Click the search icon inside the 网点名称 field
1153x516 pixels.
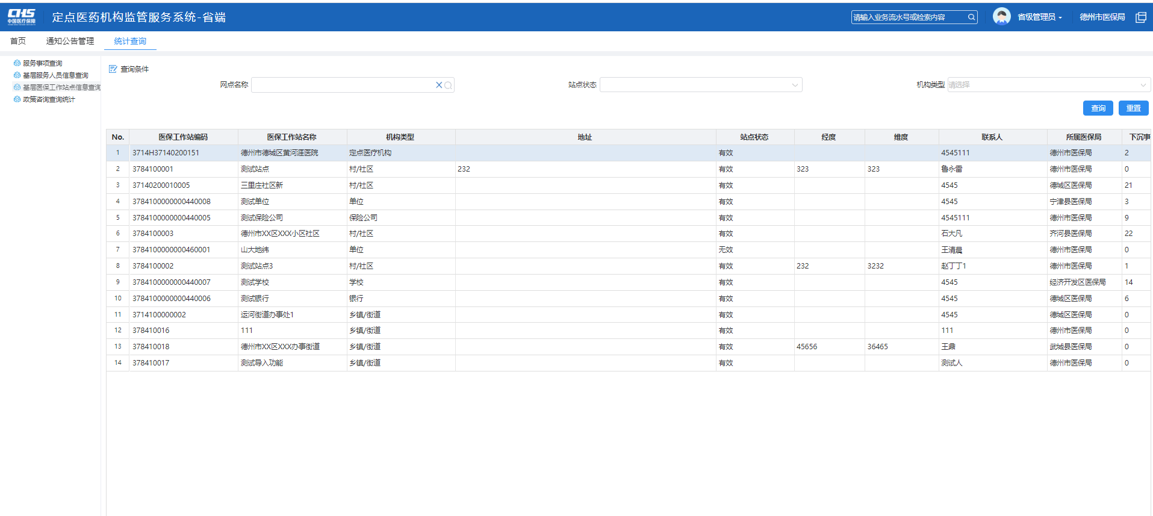coord(448,85)
